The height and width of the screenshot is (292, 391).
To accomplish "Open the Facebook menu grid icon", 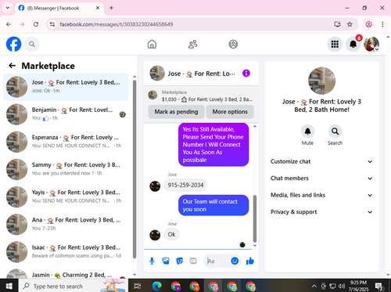I will click(x=335, y=44).
